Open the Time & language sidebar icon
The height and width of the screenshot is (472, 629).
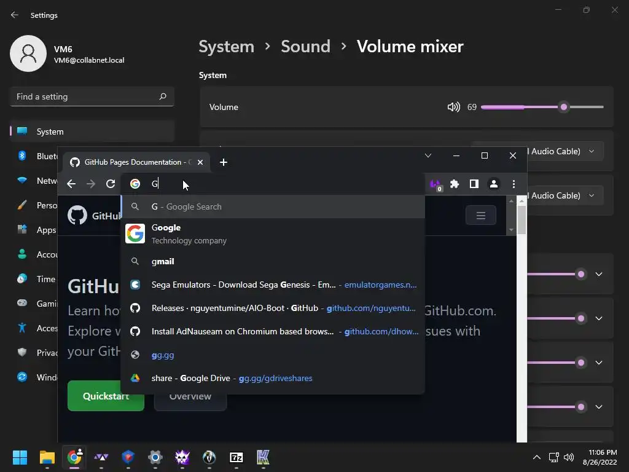22,278
